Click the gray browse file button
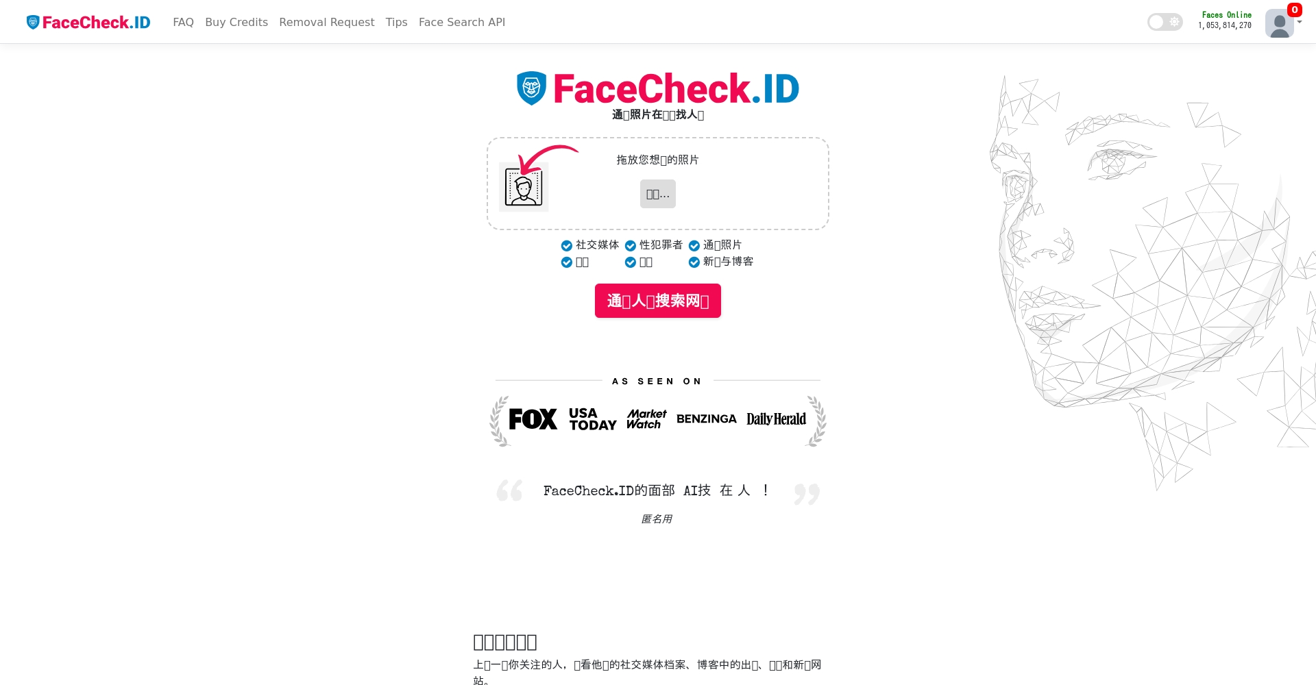This screenshot has height=685, width=1316. tap(658, 194)
